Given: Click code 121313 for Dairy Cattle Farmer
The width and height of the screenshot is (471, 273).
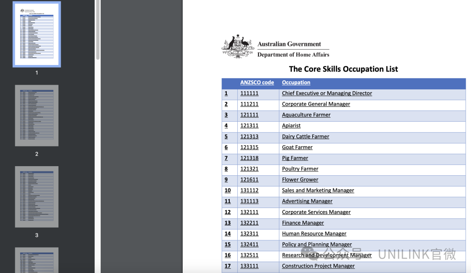Looking at the screenshot, I should (x=249, y=136).
